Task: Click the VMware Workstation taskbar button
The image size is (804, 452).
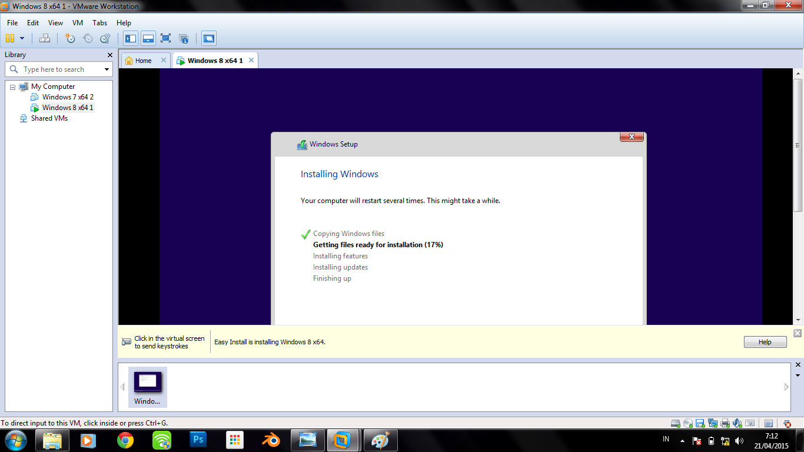Action: point(343,440)
